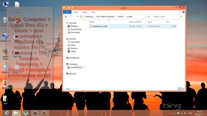Click the taskbar clock and date

point(199,113)
